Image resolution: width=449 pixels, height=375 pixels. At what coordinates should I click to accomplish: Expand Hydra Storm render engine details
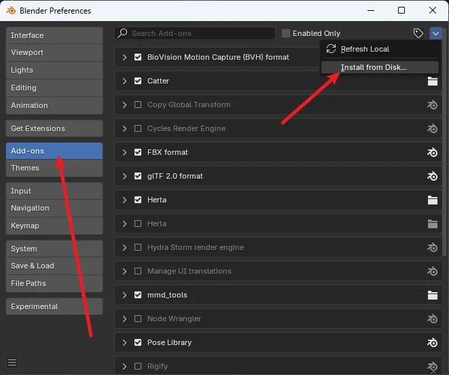point(124,247)
